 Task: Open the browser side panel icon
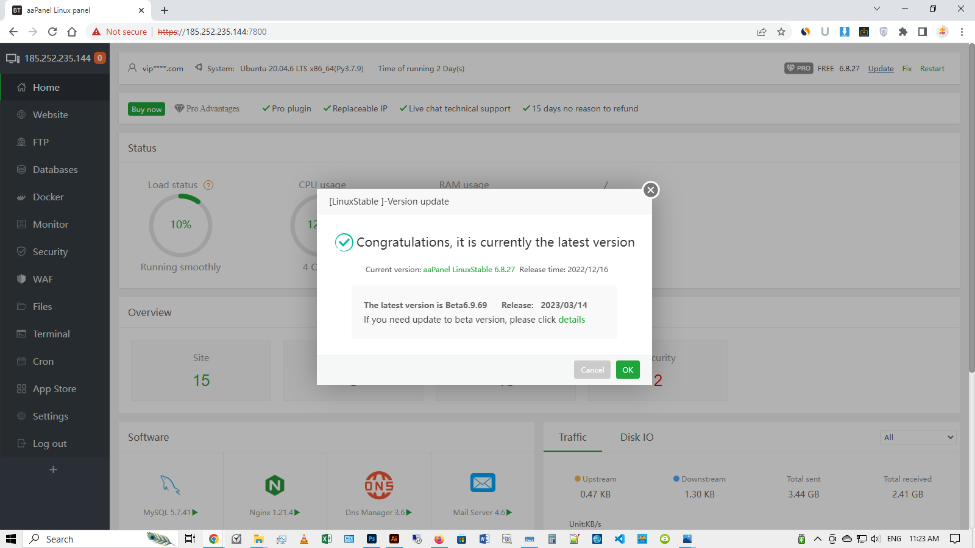coord(923,32)
